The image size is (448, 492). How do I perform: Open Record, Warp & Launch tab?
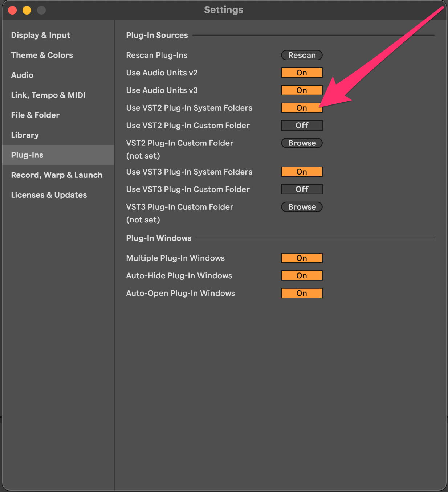pyautogui.click(x=58, y=175)
